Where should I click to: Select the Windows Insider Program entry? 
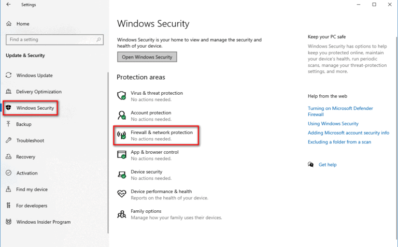43,222
